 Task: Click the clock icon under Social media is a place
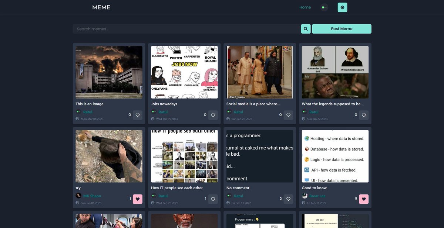(228, 119)
